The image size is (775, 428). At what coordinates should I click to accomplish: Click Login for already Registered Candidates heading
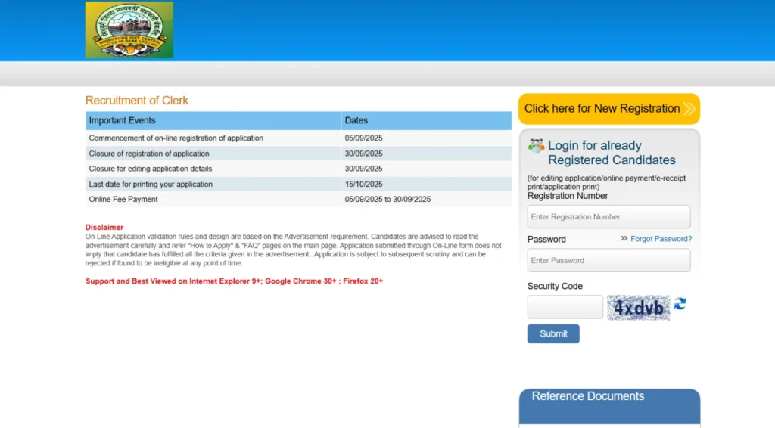612,153
